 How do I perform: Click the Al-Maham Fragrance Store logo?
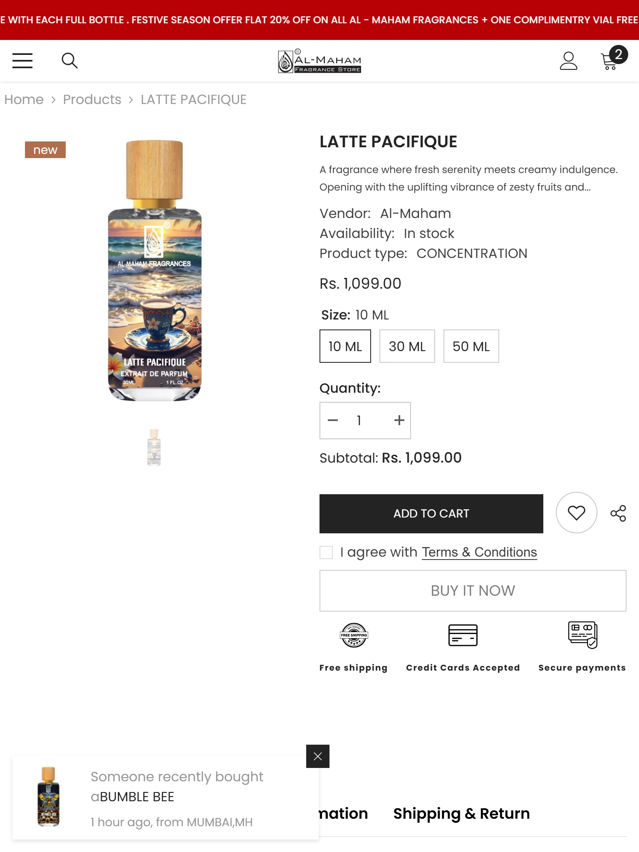coord(319,61)
